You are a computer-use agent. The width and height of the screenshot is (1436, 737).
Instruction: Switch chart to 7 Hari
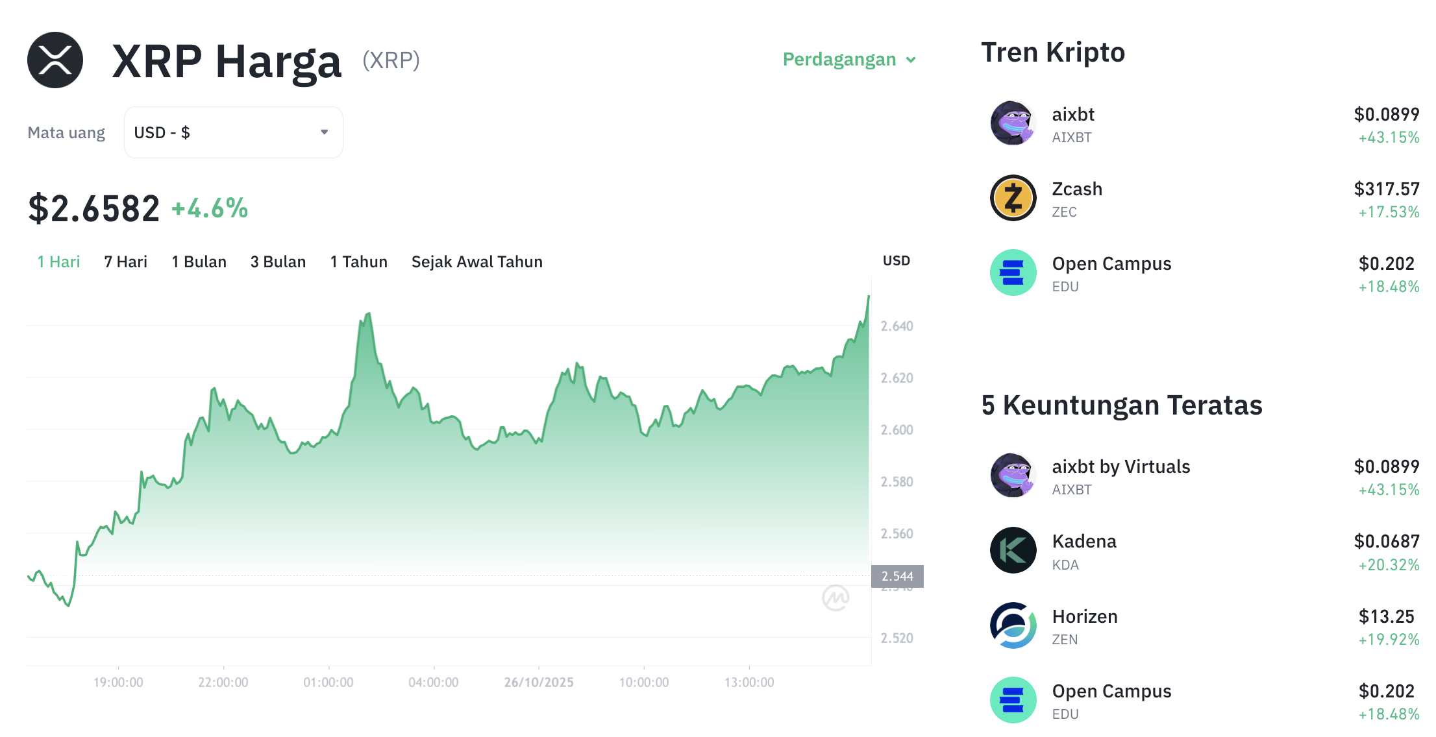(x=126, y=262)
